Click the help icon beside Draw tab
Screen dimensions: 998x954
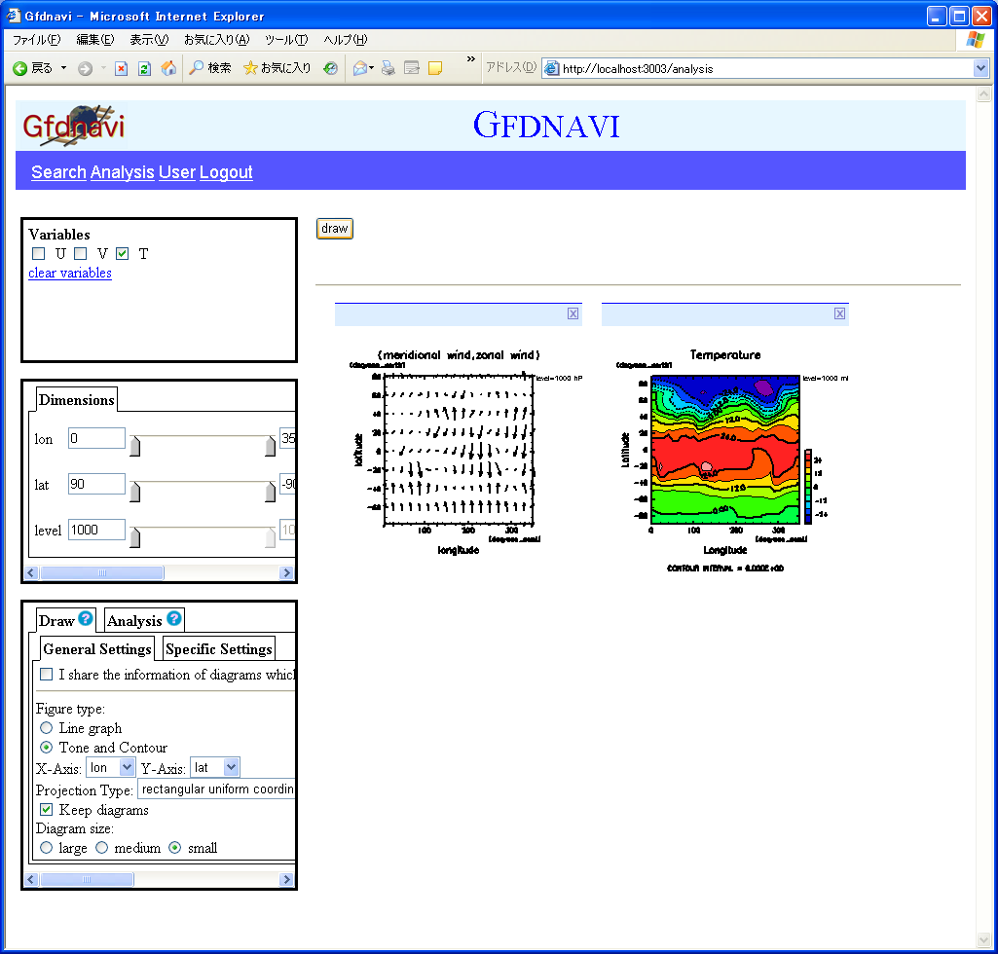pos(86,618)
